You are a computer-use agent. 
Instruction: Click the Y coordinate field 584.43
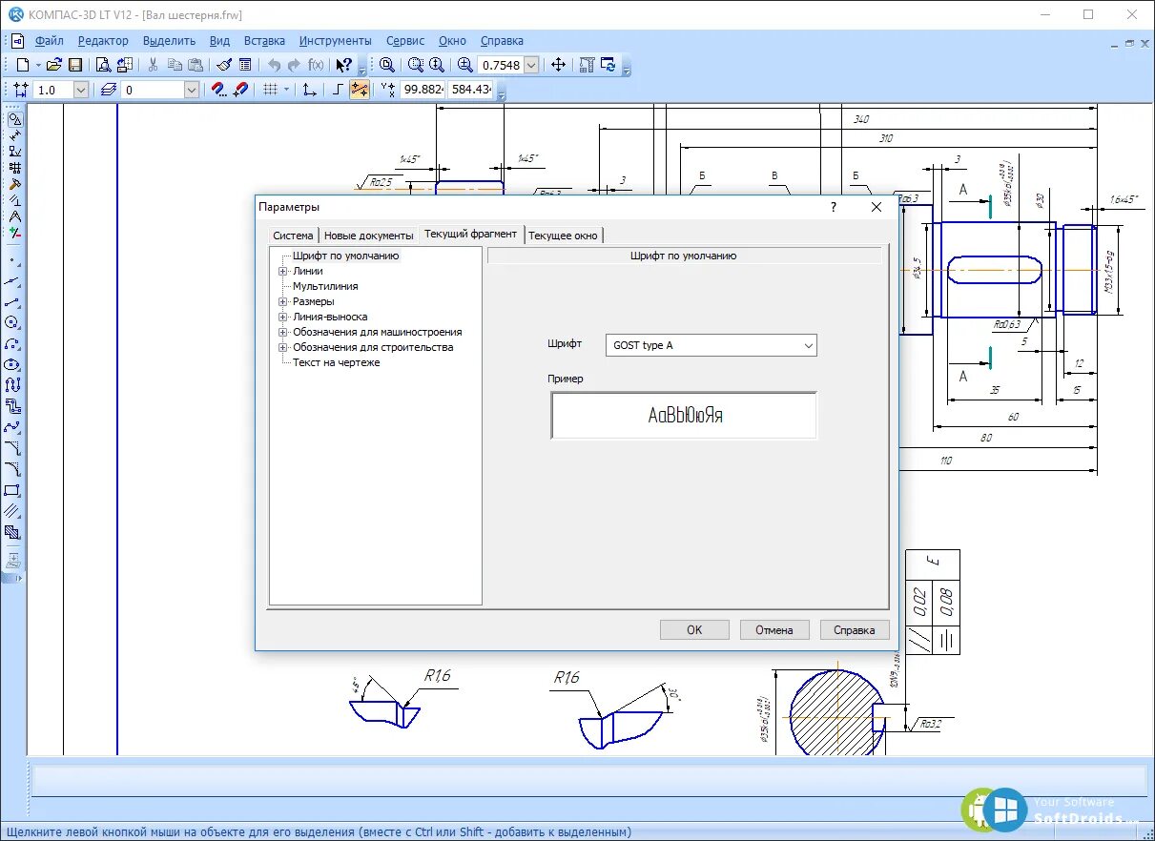471,90
